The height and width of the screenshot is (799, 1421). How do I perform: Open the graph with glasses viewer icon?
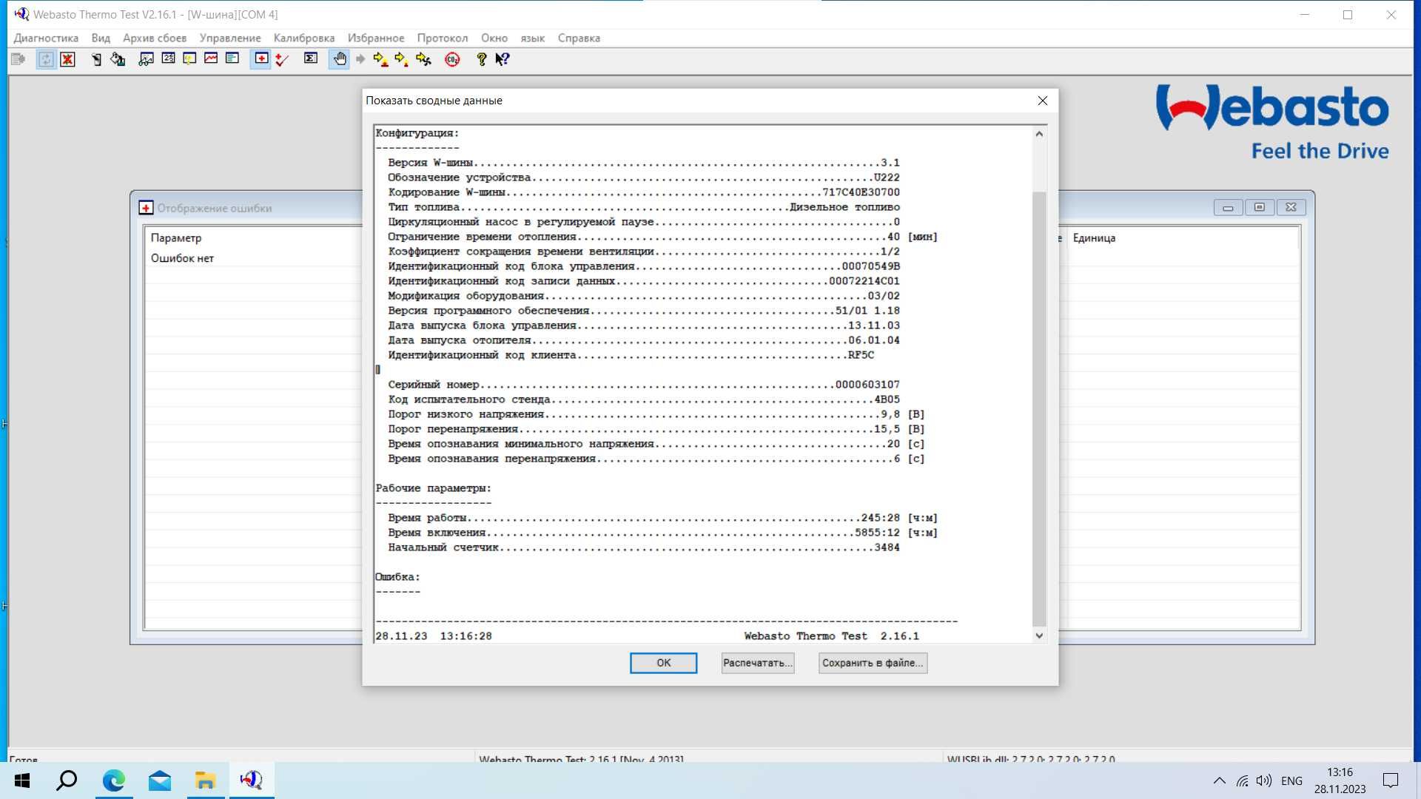[147, 59]
